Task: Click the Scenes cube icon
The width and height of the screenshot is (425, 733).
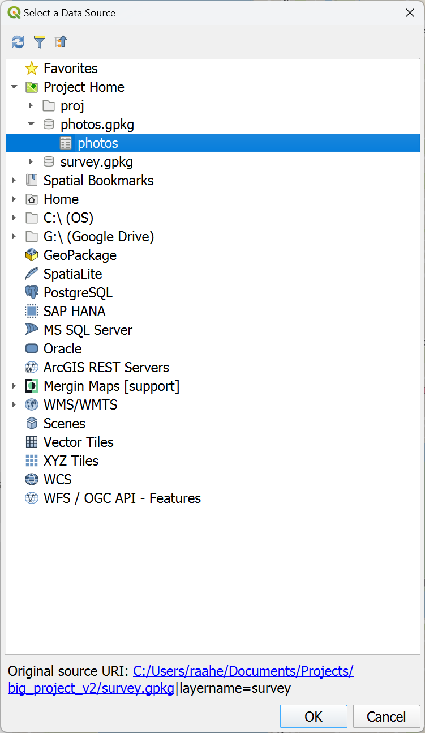Action: click(x=32, y=424)
